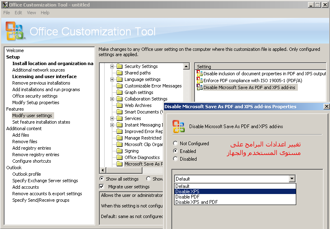Open Add installations and run programs
Screen dimensions: 330x229
point(46,89)
